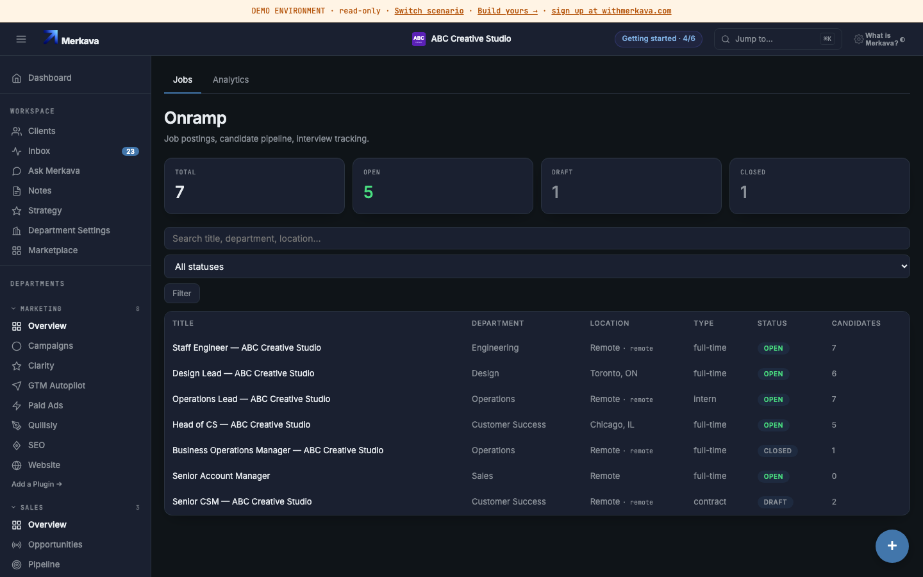
Task: Go to Department Settings
Action: (x=75, y=231)
